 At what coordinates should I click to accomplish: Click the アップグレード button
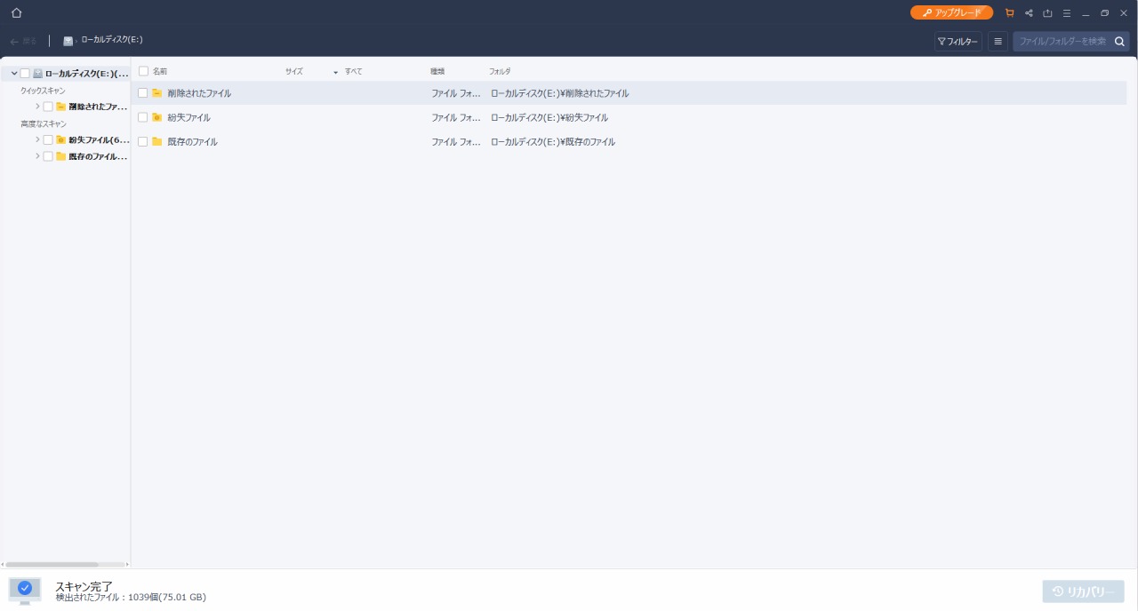[951, 12]
